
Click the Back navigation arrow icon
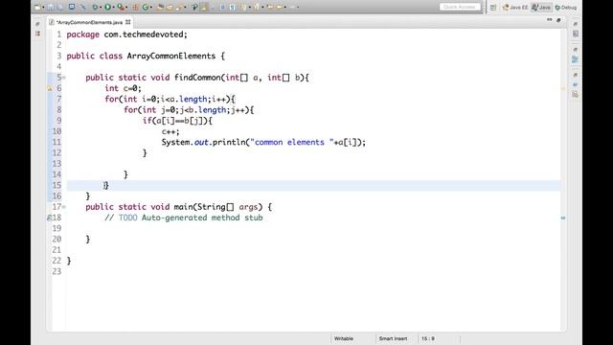tap(269, 7)
